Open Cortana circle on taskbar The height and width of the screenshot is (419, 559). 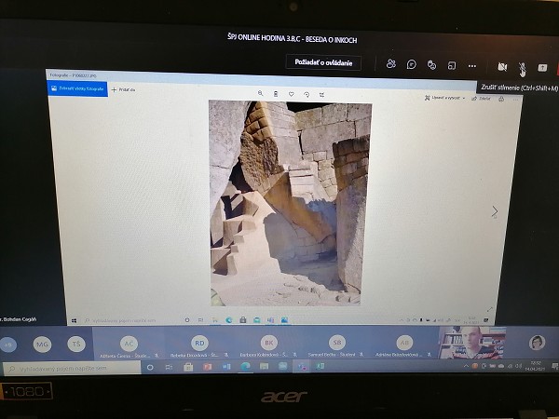click(150, 368)
